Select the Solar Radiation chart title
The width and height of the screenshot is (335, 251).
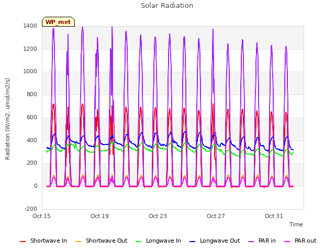tap(167, 6)
